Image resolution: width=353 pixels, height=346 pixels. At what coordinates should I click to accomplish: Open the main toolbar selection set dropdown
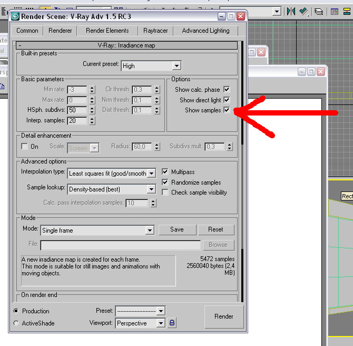(x=277, y=11)
